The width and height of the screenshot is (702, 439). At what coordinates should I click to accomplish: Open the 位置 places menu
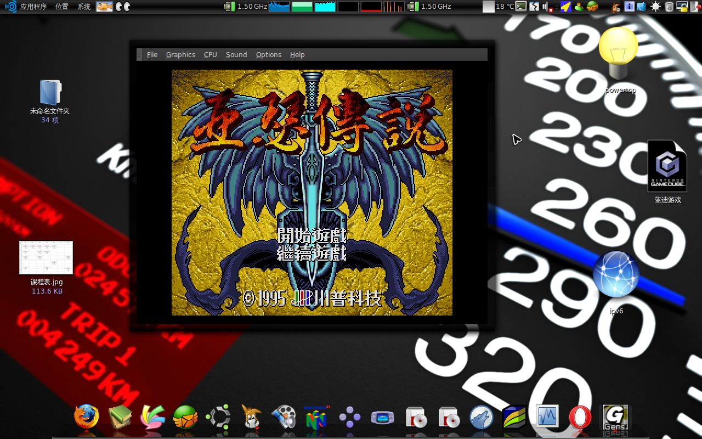(x=62, y=7)
